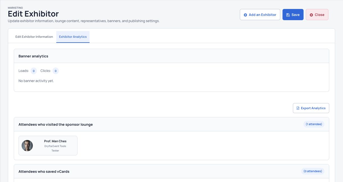Open the Prof. Man Ches attendee card
This screenshot has height=182, width=343.
tap(48, 146)
